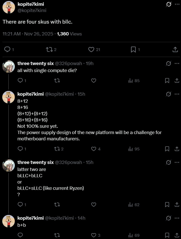Open the 11:21 AM Nov 26, 2025 timestamp

28,34
